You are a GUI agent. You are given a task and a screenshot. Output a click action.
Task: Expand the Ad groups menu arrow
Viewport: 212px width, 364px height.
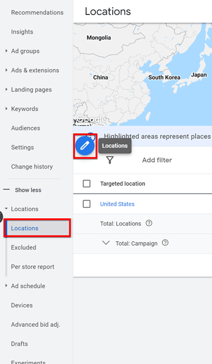(6, 51)
